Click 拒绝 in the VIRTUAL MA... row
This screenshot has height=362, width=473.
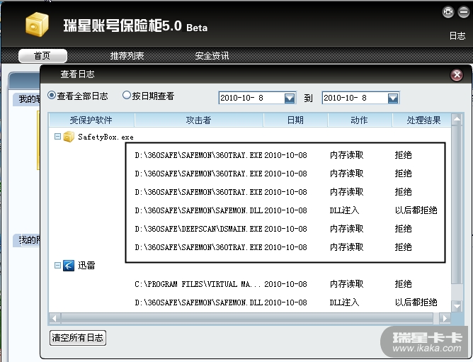pos(404,284)
